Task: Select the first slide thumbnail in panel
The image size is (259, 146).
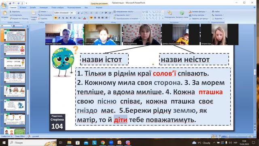Action: coord(15,35)
